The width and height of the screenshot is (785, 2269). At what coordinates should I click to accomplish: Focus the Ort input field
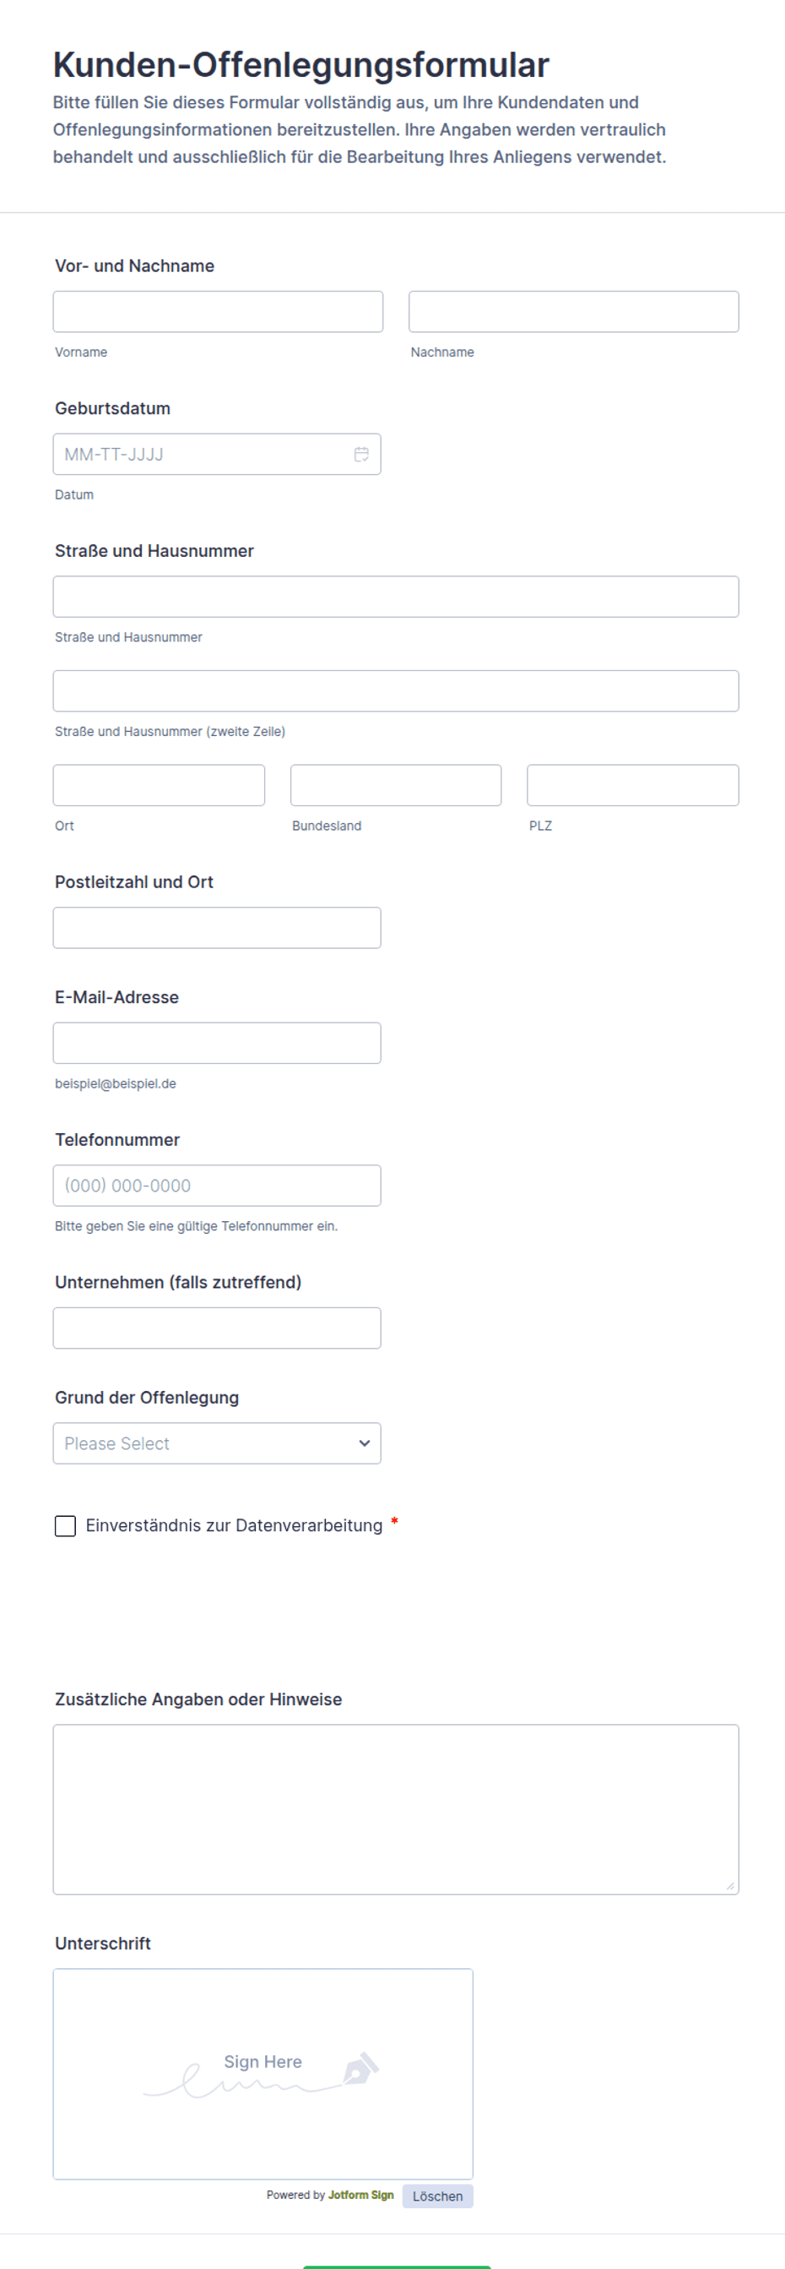159,786
